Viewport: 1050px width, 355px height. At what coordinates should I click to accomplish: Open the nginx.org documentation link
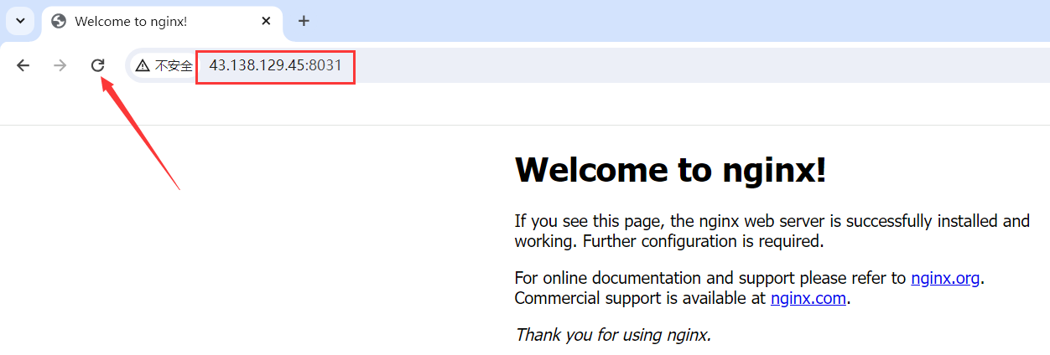pyautogui.click(x=945, y=278)
